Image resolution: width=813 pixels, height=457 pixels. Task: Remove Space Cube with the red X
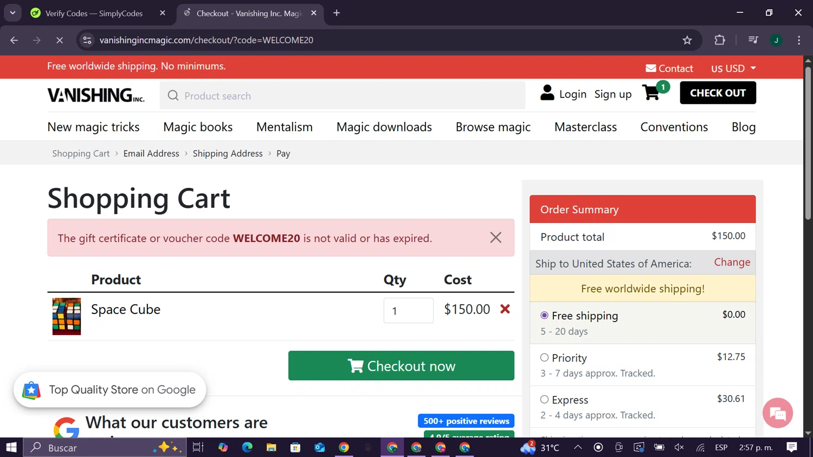[x=505, y=309]
